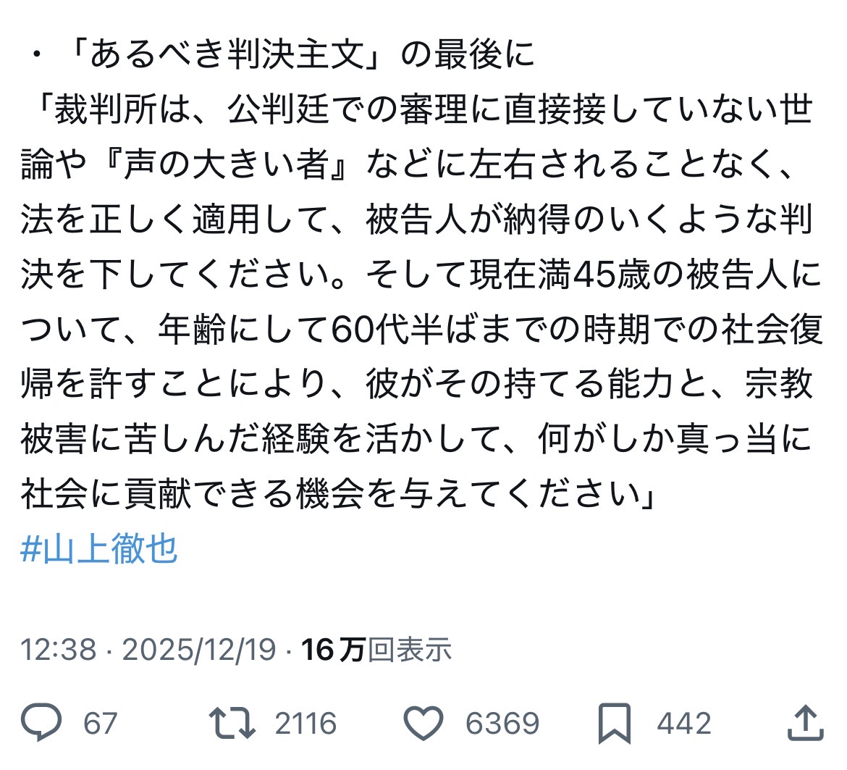View analytics via 16万回表示 count
Viewport: 847px width, 770px height.
click(376, 649)
